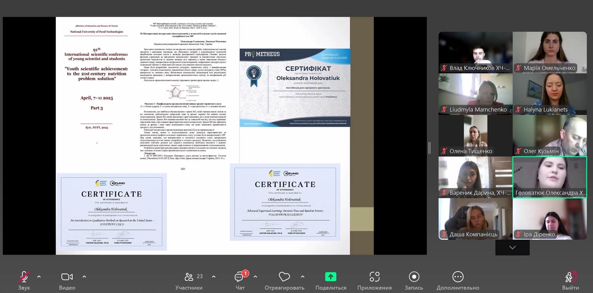Image resolution: width=593 pixels, height=293 pixels.
Task: Open the Участники participants panel
Action: tap(189, 277)
